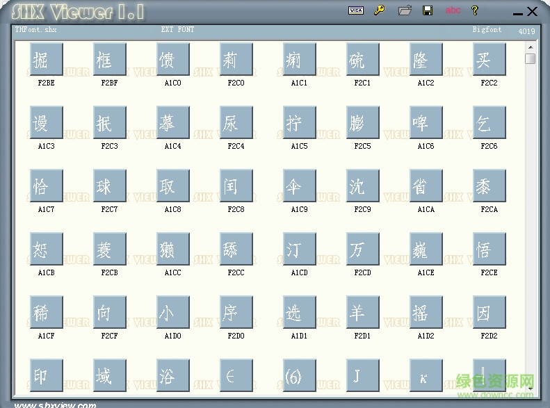
Task: Click the floppy disk save icon
Action: coord(428,10)
